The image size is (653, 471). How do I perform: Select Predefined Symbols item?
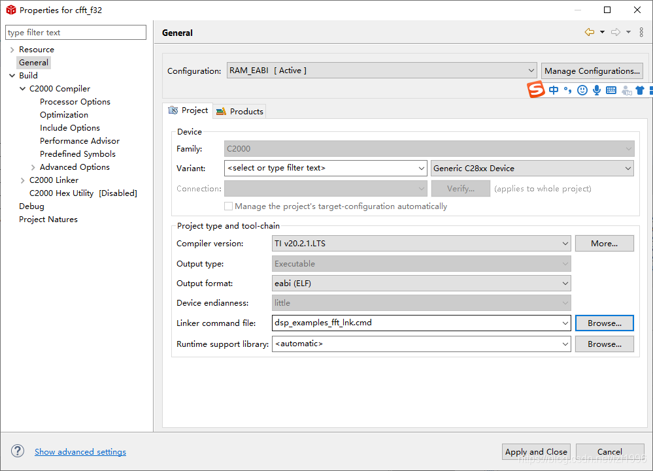tap(78, 154)
